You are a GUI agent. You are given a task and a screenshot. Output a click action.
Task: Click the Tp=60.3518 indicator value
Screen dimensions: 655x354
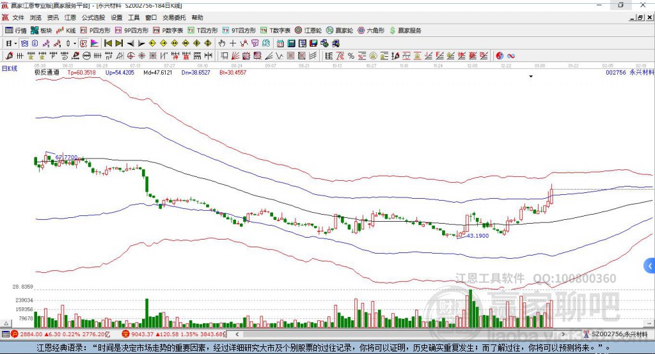pyautogui.click(x=82, y=72)
